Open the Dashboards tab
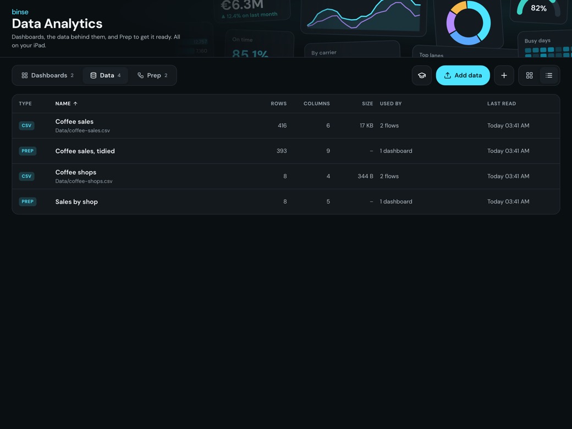572x429 pixels. 48,75
